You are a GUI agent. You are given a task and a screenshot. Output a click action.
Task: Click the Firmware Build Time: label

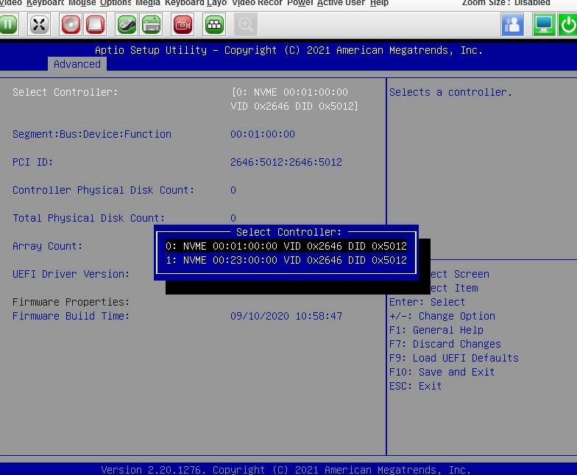pos(71,316)
